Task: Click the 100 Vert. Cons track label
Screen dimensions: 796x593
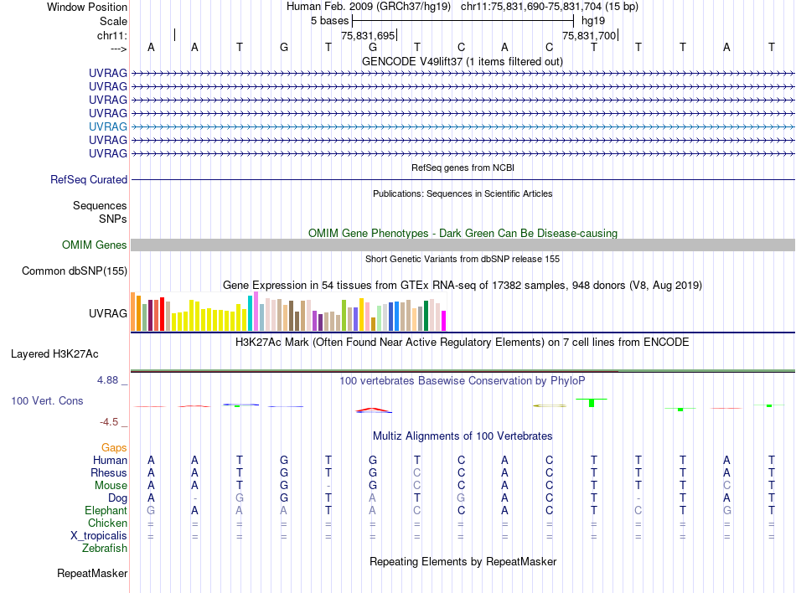Action: pos(47,400)
